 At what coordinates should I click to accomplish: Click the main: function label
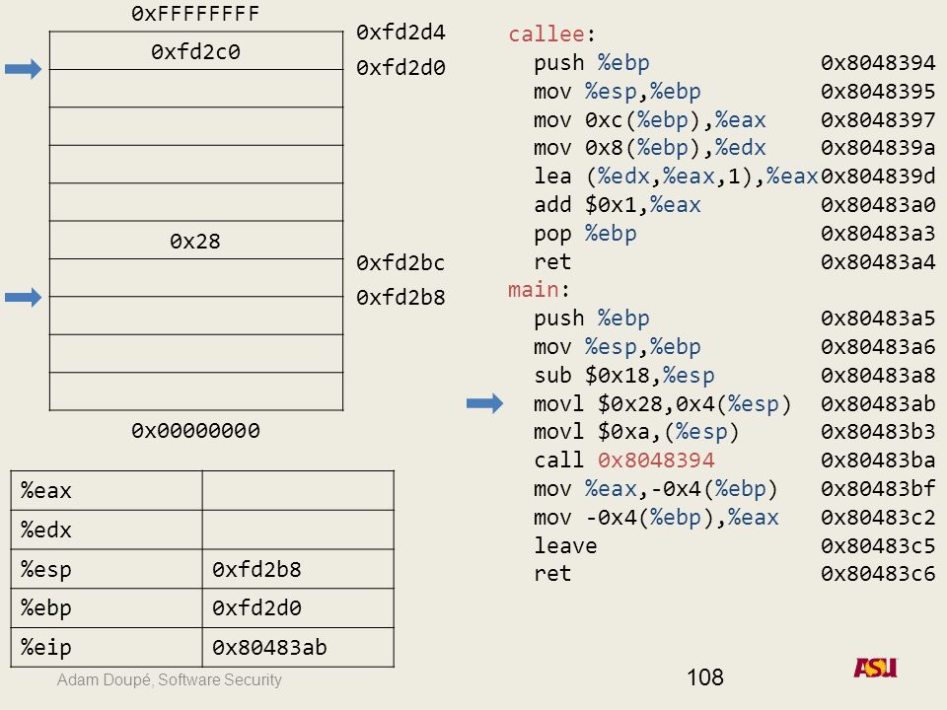[x=539, y=290]
